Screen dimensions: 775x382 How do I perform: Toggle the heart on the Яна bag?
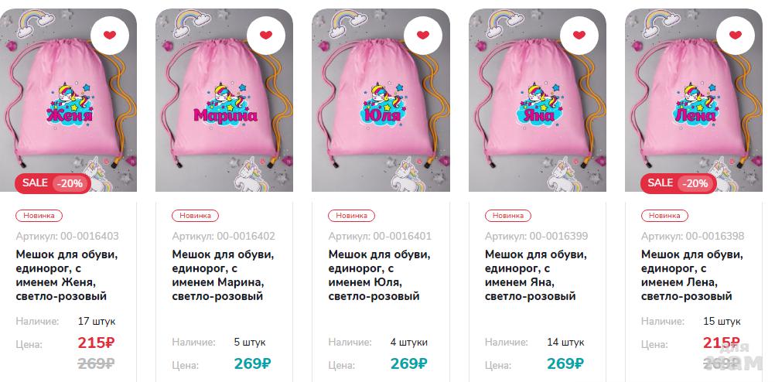(x=579, y=35)
